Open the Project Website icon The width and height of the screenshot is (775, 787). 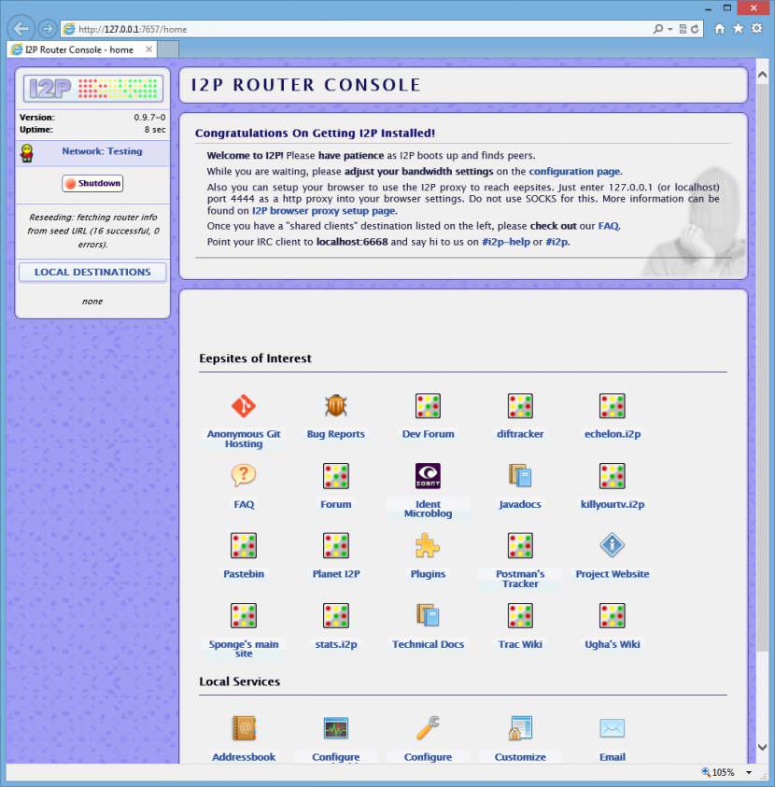tap(612, 545)
